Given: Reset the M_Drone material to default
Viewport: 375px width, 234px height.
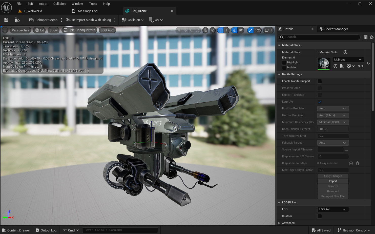Looking at the screenshot, I should pos(368,63).
